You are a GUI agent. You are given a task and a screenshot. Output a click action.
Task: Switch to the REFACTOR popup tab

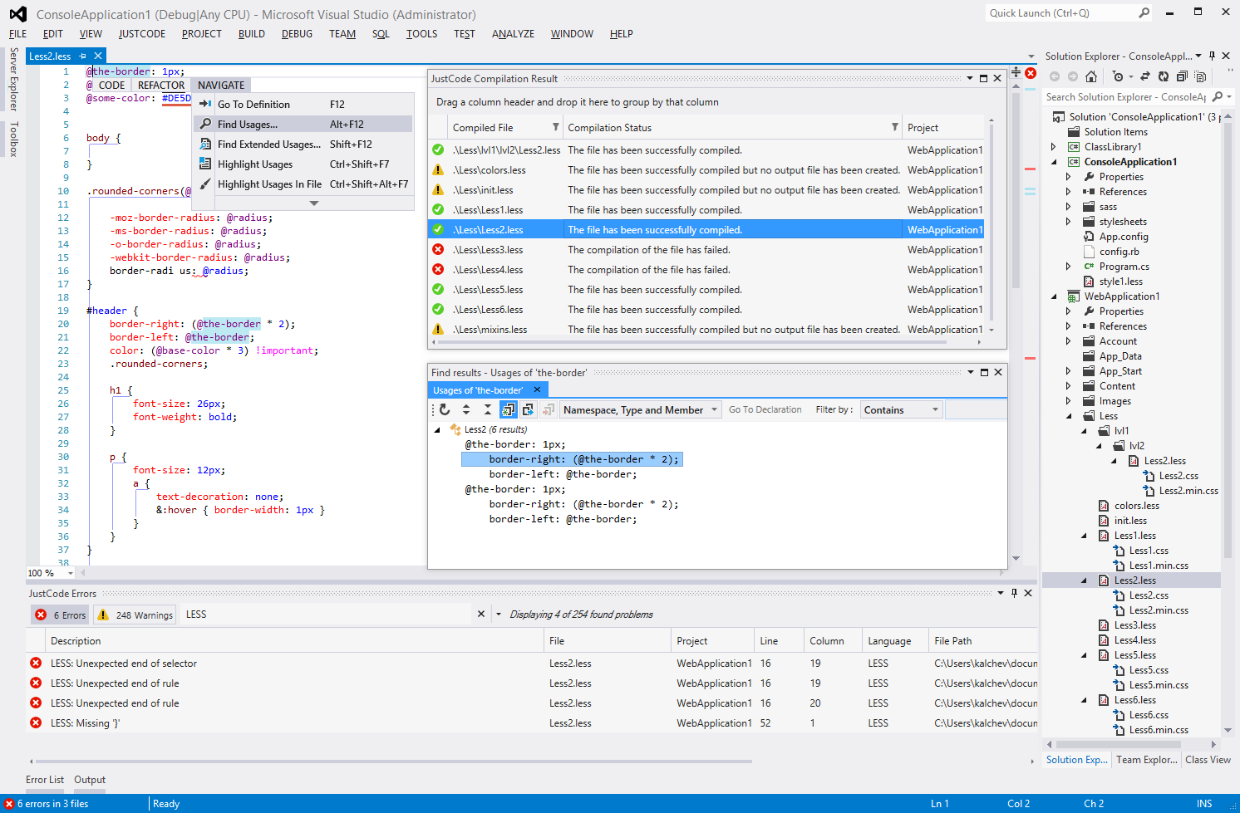point(161,85)
